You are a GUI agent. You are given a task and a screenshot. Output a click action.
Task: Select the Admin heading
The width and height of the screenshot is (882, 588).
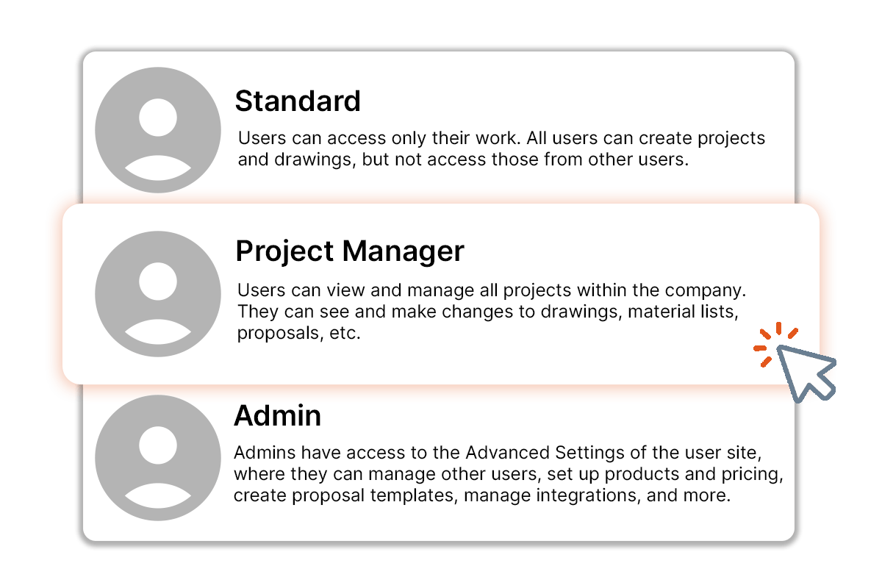click(x=278, y=416)
